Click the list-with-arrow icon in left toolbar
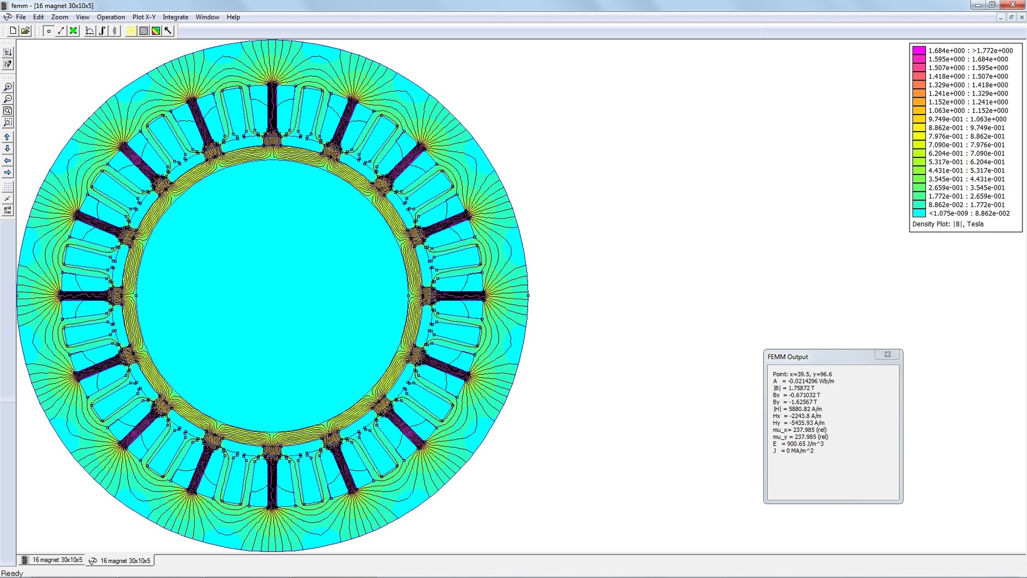Viewport: 1027px width, 578px height. [7, 52]
